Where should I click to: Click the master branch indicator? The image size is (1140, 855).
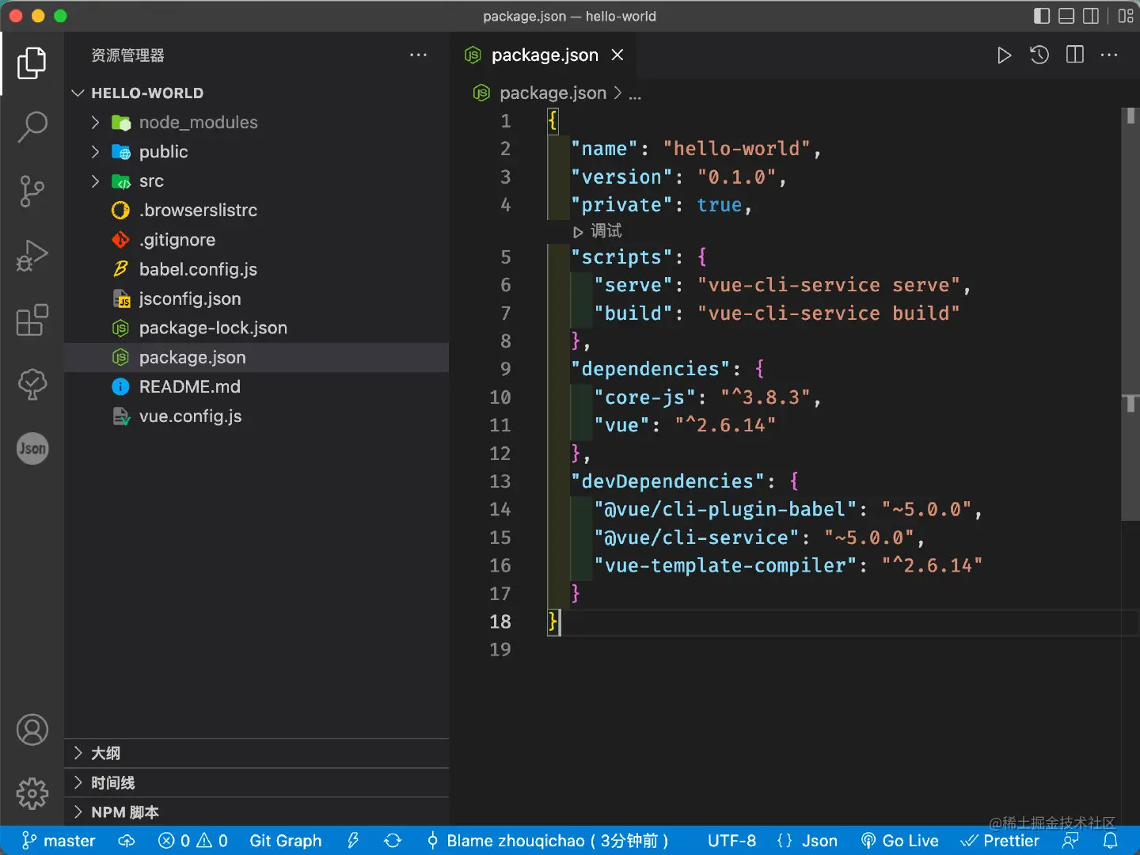tap(59, 841)
